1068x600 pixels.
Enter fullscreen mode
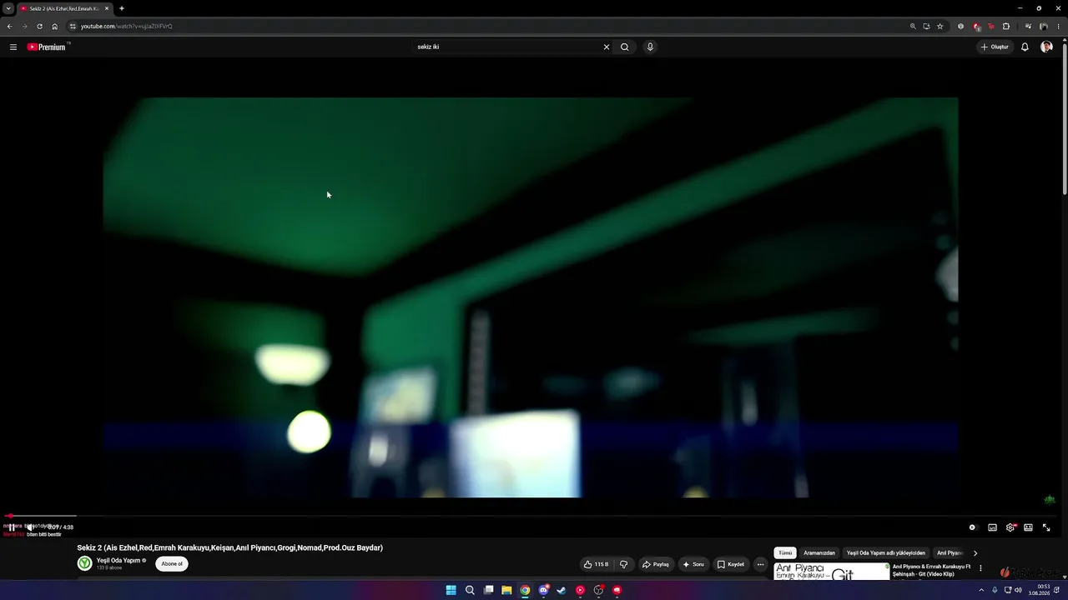tap(1046, 527)
